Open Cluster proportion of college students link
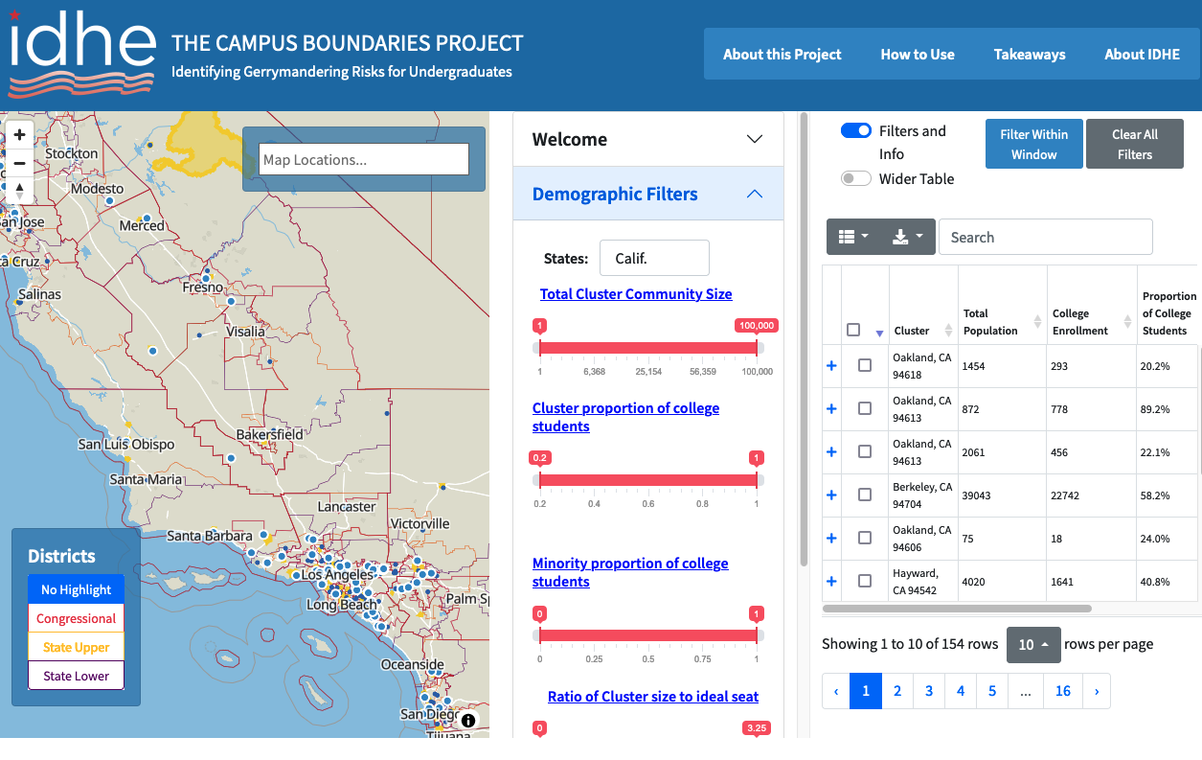This screenshot has height=760, width=1202. [625, 417]
